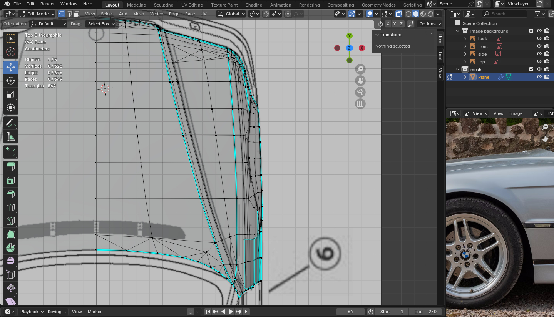Hide the back image in outliner
This screenshot has height=317, width=554.
click(x=539, y=39)
